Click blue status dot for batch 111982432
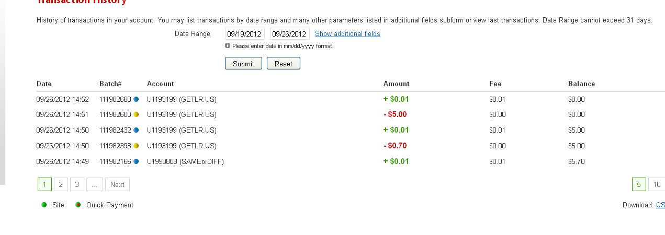665x235 pixels. [x=136, y=130]
